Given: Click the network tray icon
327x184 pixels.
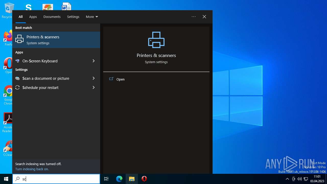Looking at the screenshot, I should (306, 179).
